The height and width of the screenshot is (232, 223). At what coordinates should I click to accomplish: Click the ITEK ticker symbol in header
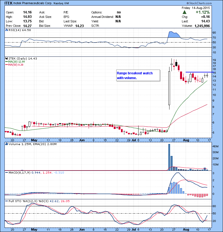(8, 3)
